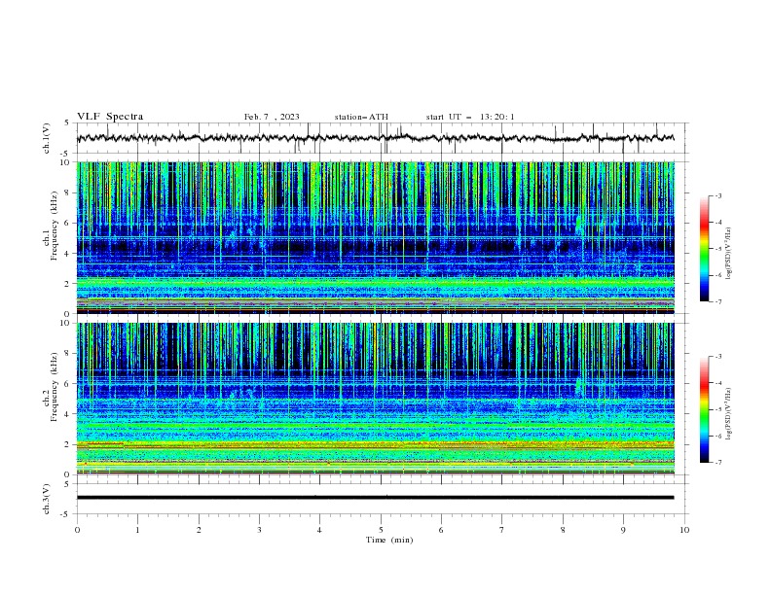Click the '-7' tick on ch.1 colorbar

pyautogui.click(x=717, y=301)
